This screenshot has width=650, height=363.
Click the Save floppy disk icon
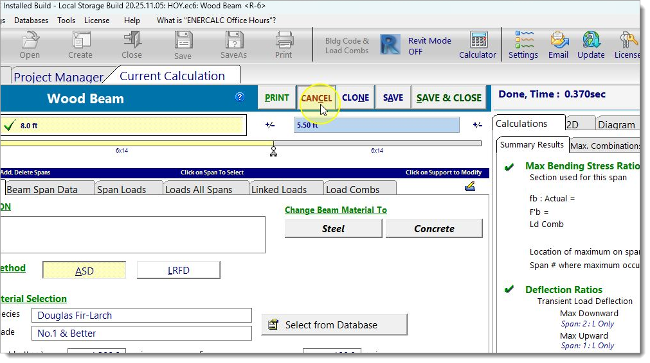183,41
